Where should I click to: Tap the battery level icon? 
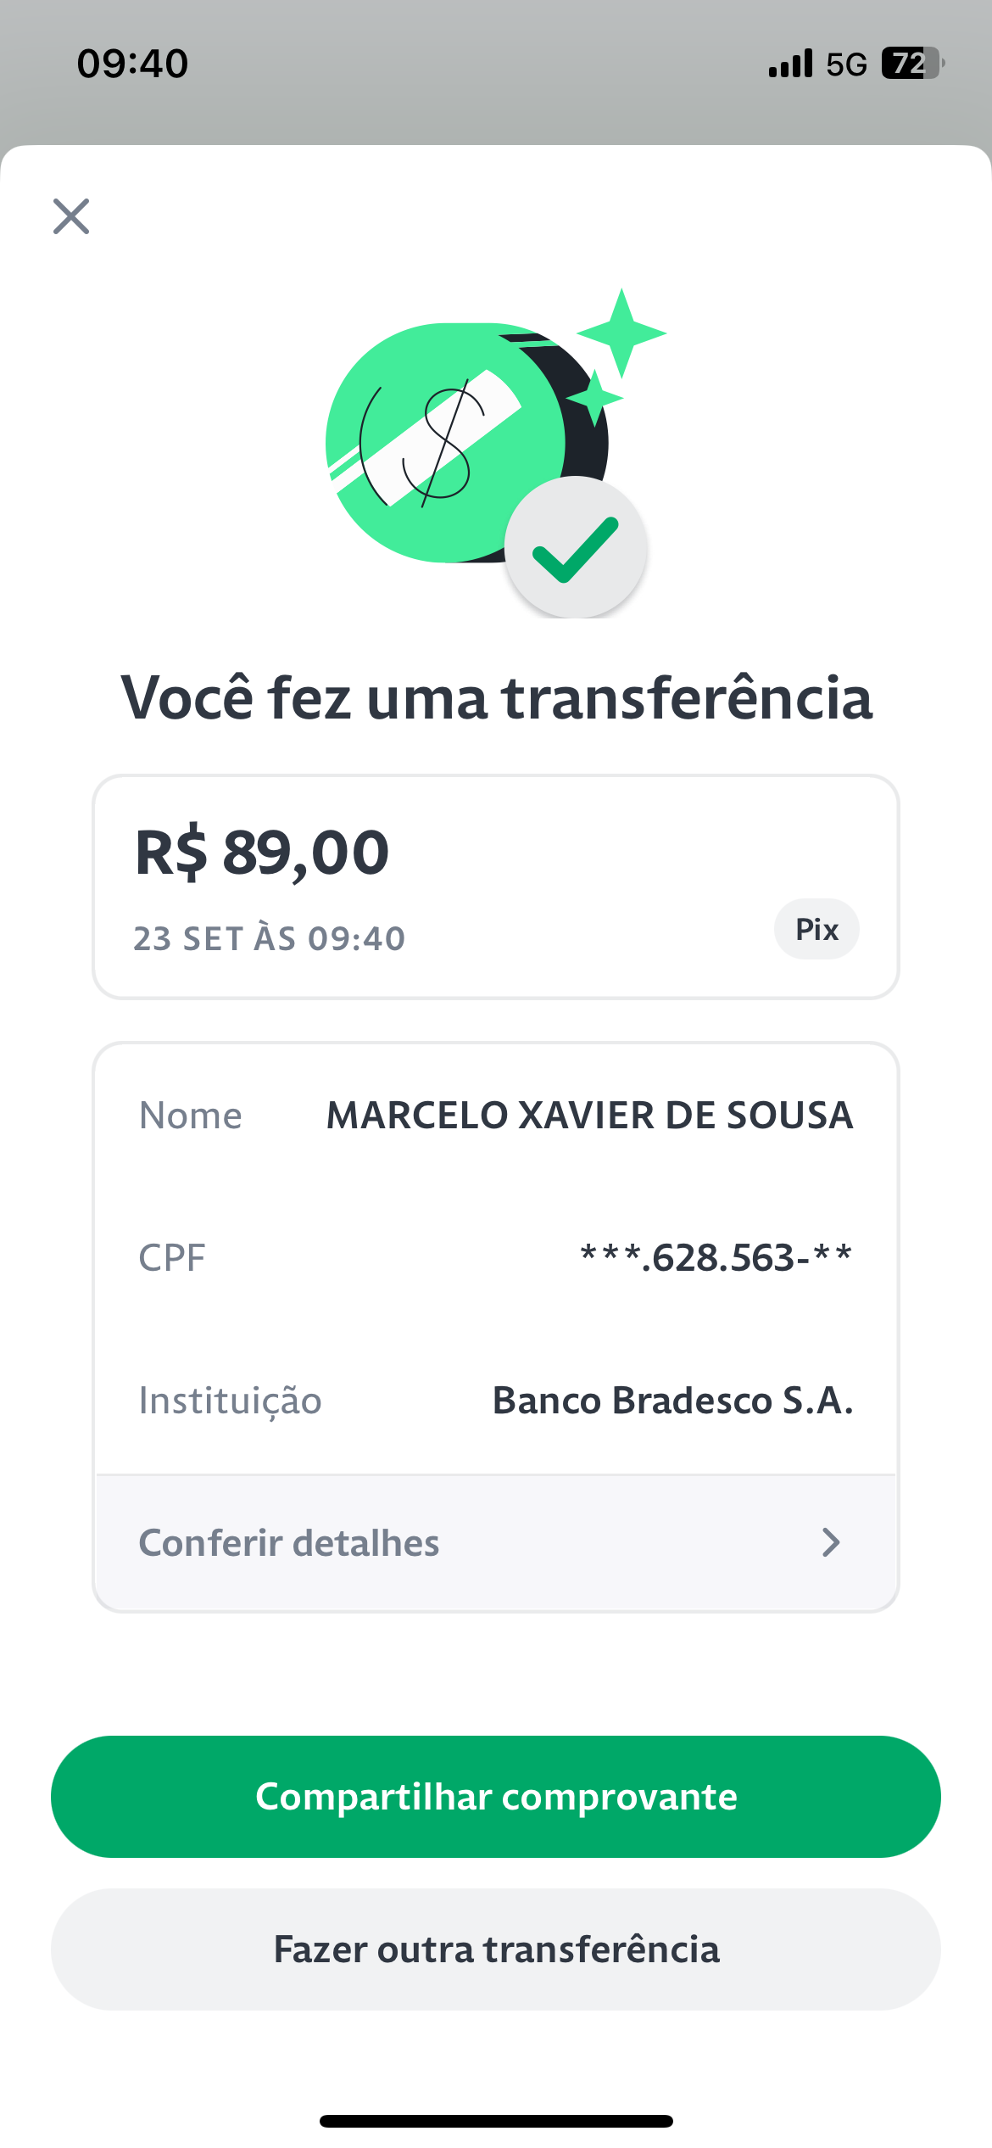tap(913, 64)
